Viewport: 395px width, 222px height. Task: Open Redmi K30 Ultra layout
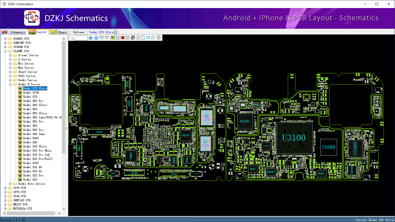[x=35, y=146]
